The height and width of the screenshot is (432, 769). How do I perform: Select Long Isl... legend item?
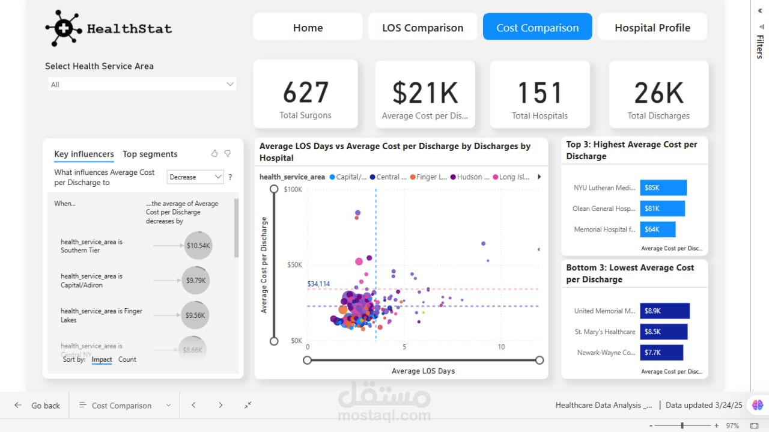(x=511, y=177)
